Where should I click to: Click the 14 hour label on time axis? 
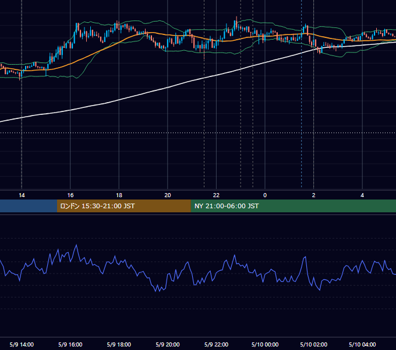pos(22,195)
